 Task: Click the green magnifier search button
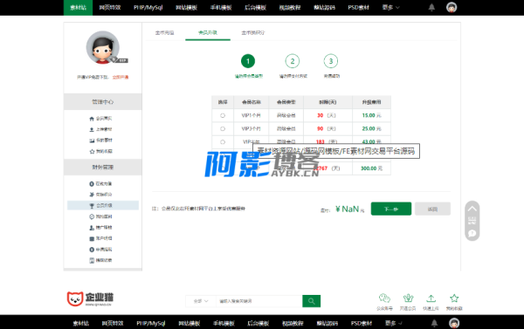[x=312, y=301]
